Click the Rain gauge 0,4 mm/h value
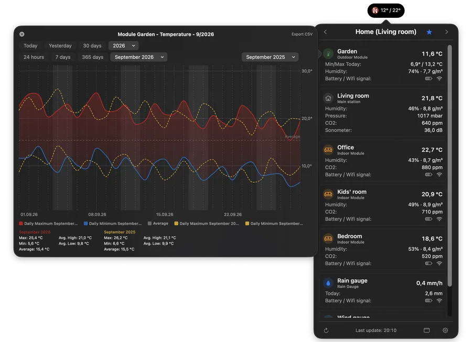Viewport: 472px width, 342px height. 430,283
